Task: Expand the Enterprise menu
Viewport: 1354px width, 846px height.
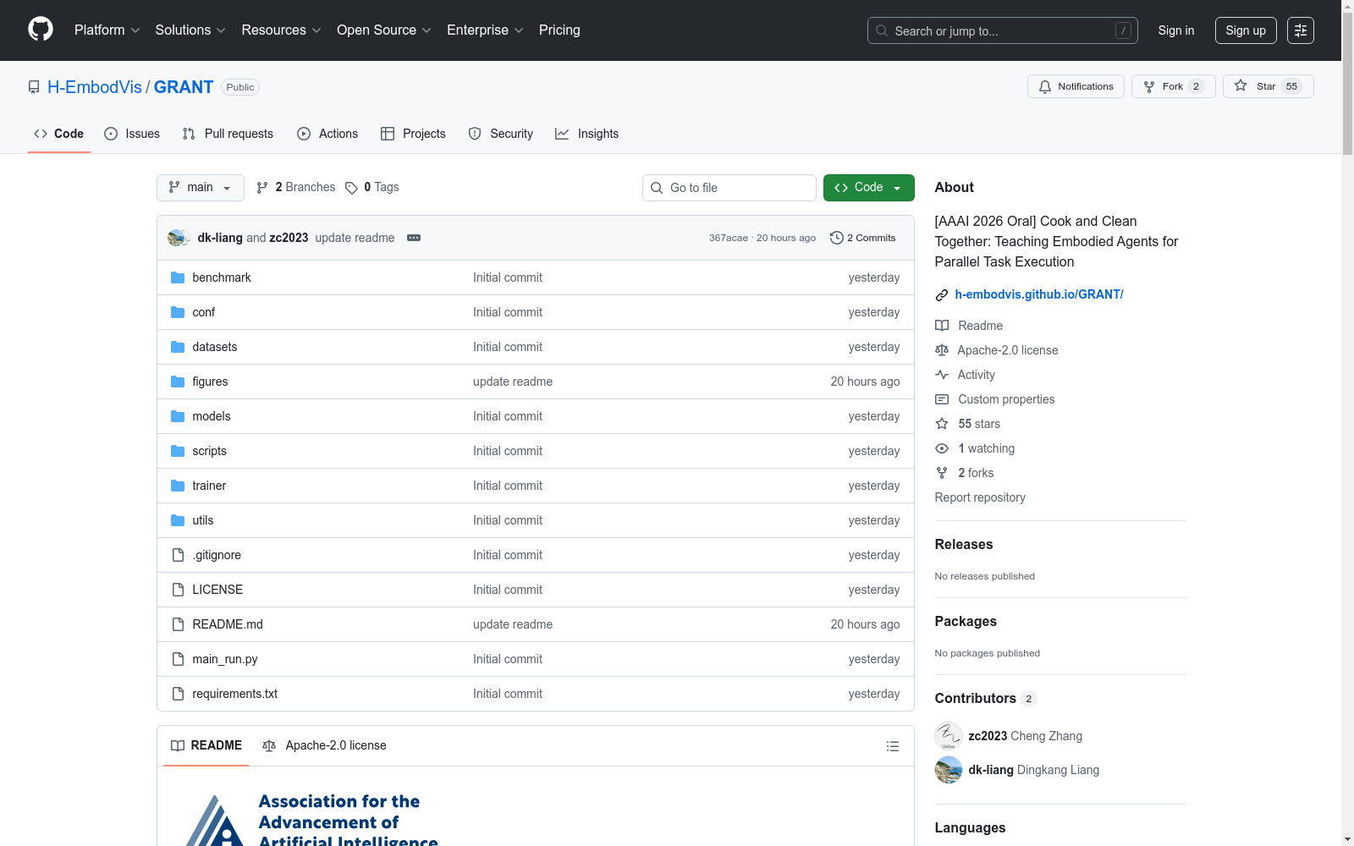Action: click(x=485, y=30)
